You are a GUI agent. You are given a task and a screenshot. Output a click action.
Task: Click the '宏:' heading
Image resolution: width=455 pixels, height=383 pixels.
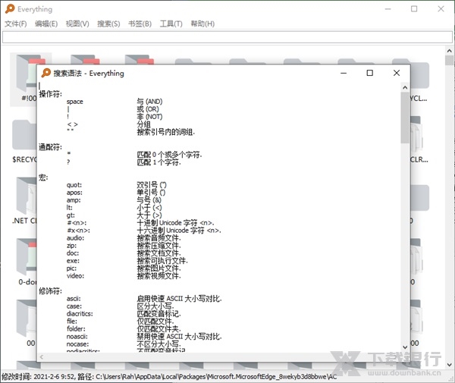coord(43,177)
